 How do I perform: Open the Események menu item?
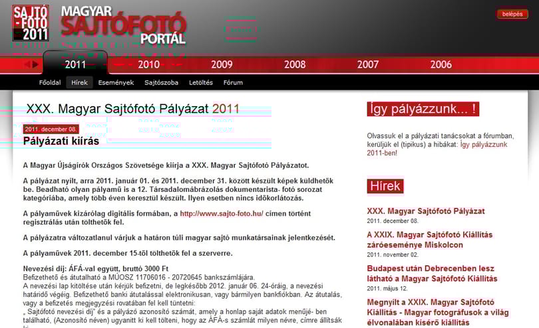pos(116,83)
